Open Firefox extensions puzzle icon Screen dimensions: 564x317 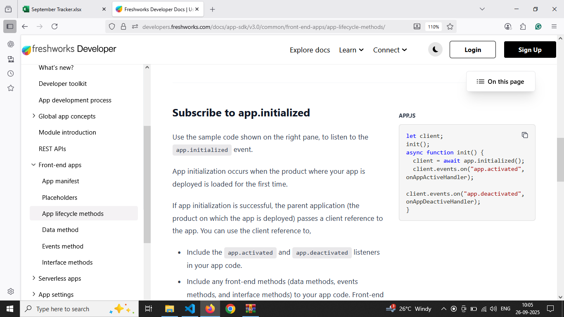pyautogui.click(x=523, y=26)
